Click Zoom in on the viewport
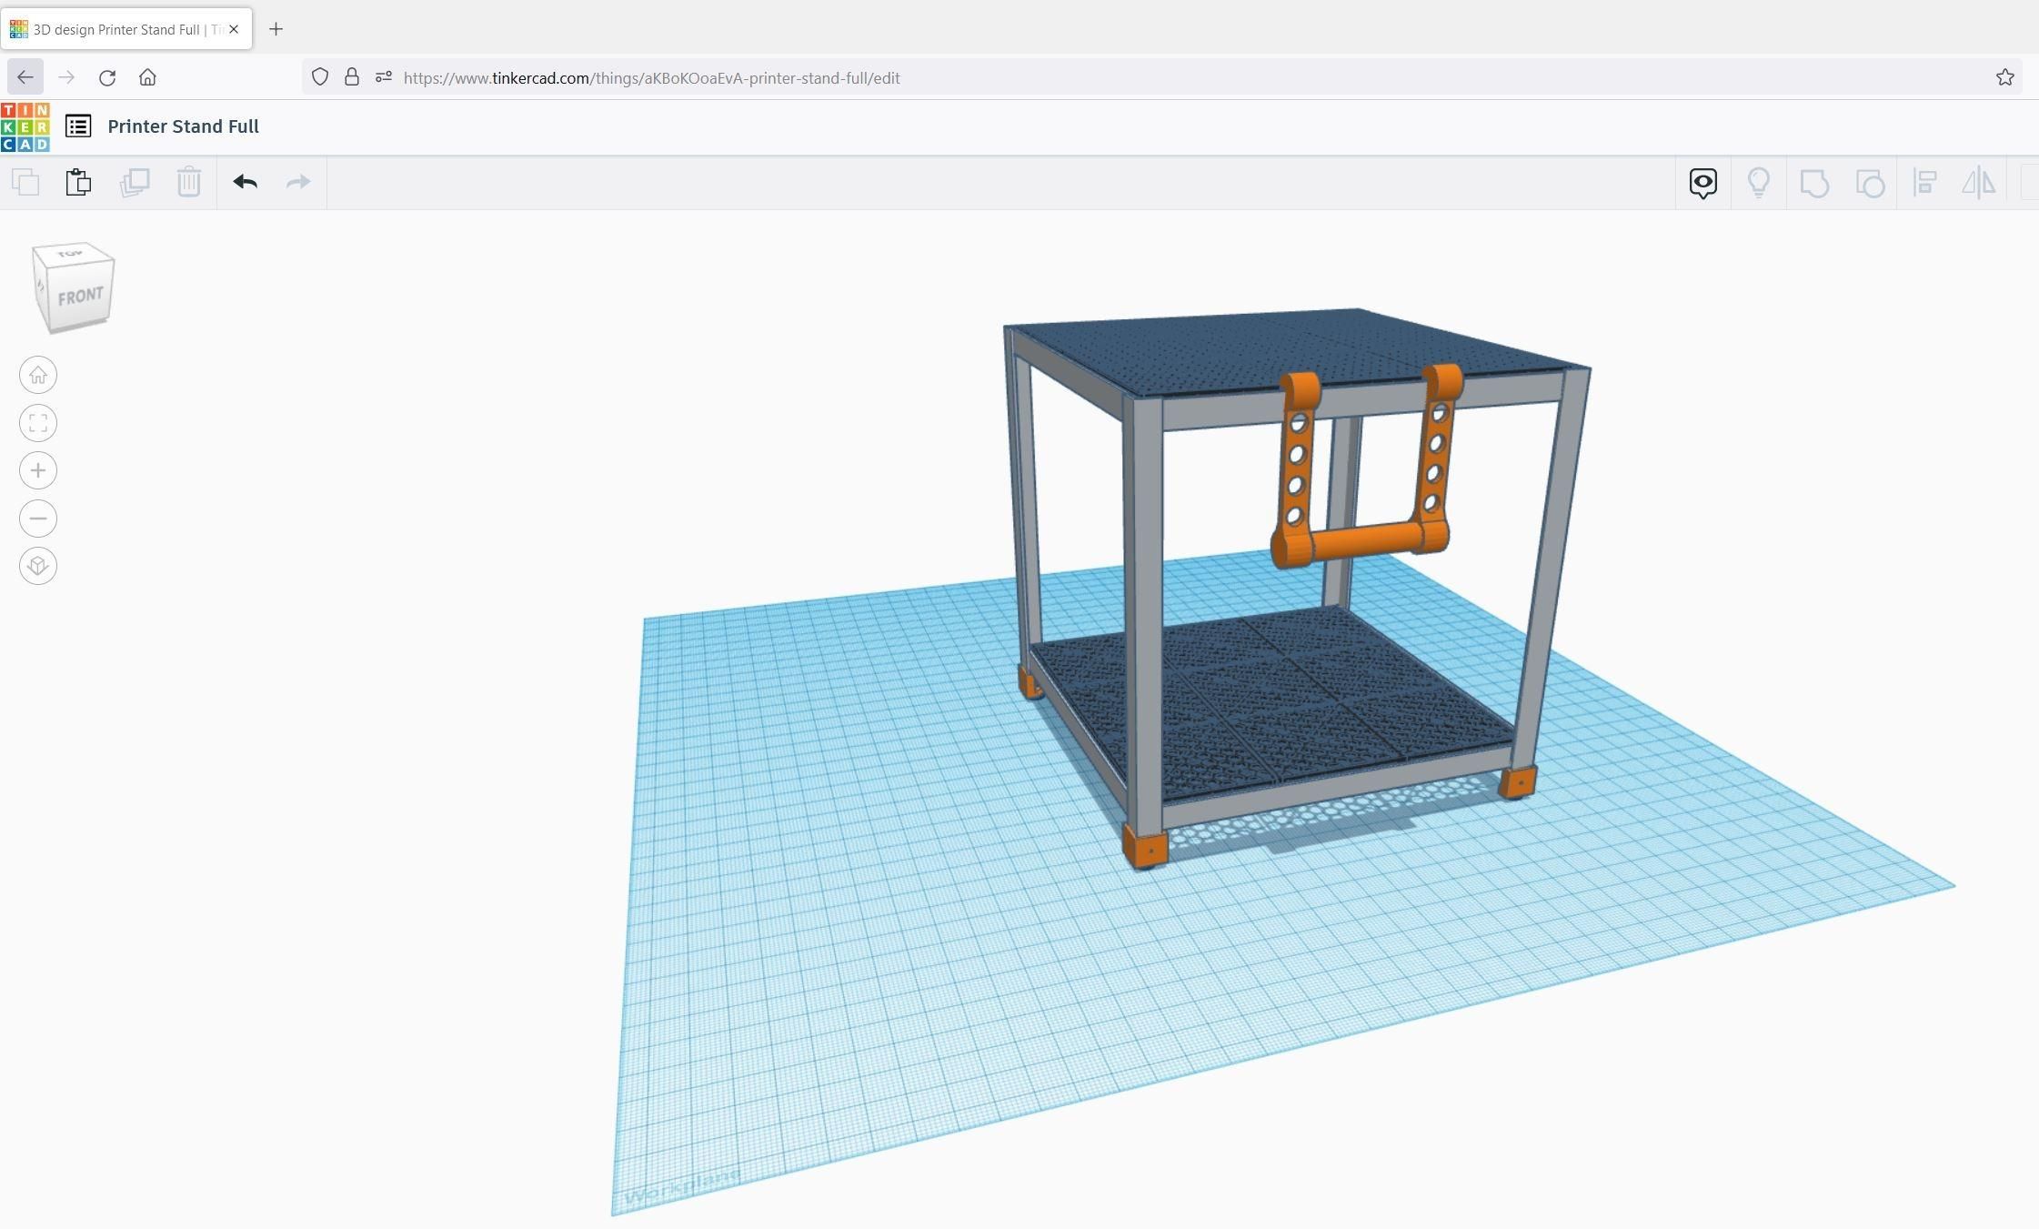Viewport: 2039px width, 1229px height. point(38,470)
